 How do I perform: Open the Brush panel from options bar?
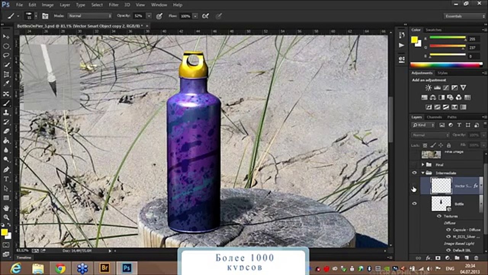pos(45,16)
